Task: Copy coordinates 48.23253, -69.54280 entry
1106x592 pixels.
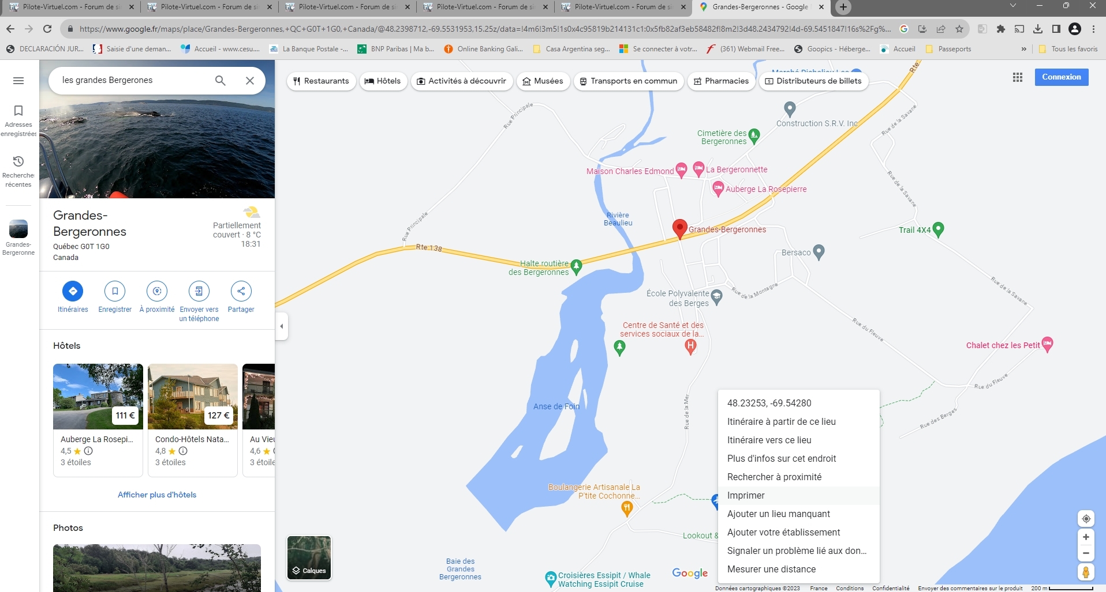Action: [x=799, y=403]
